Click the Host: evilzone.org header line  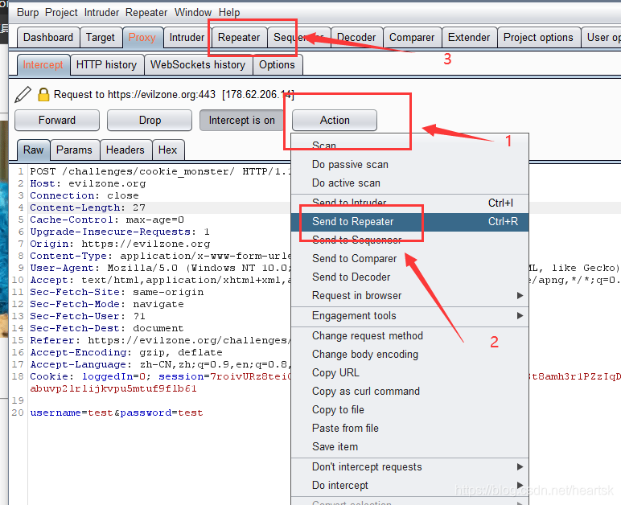tap(88, 183)
